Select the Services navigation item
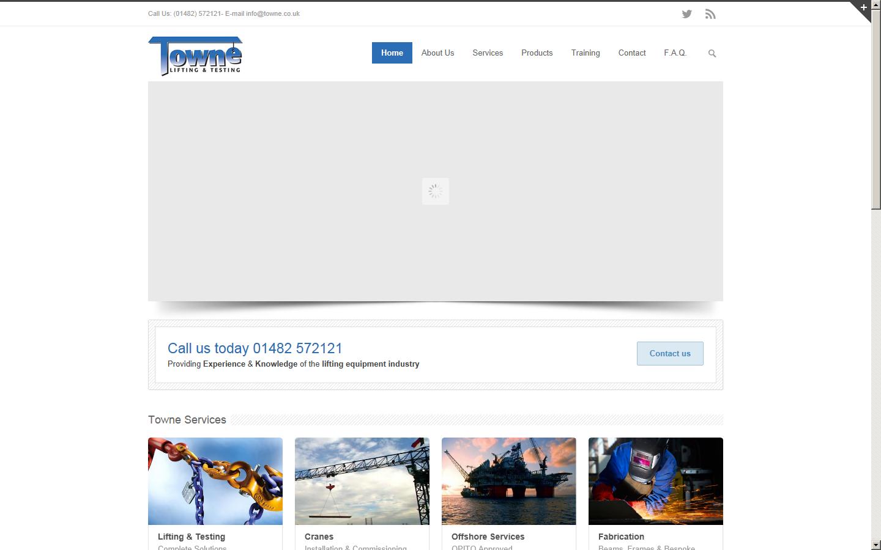 tap(487, 53)
